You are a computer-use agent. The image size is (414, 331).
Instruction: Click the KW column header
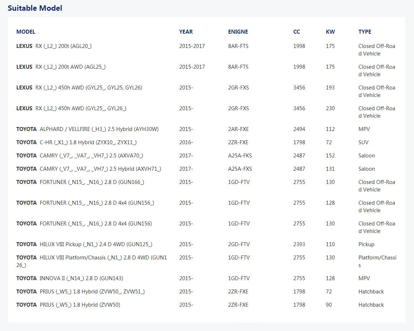pos(330,31)
